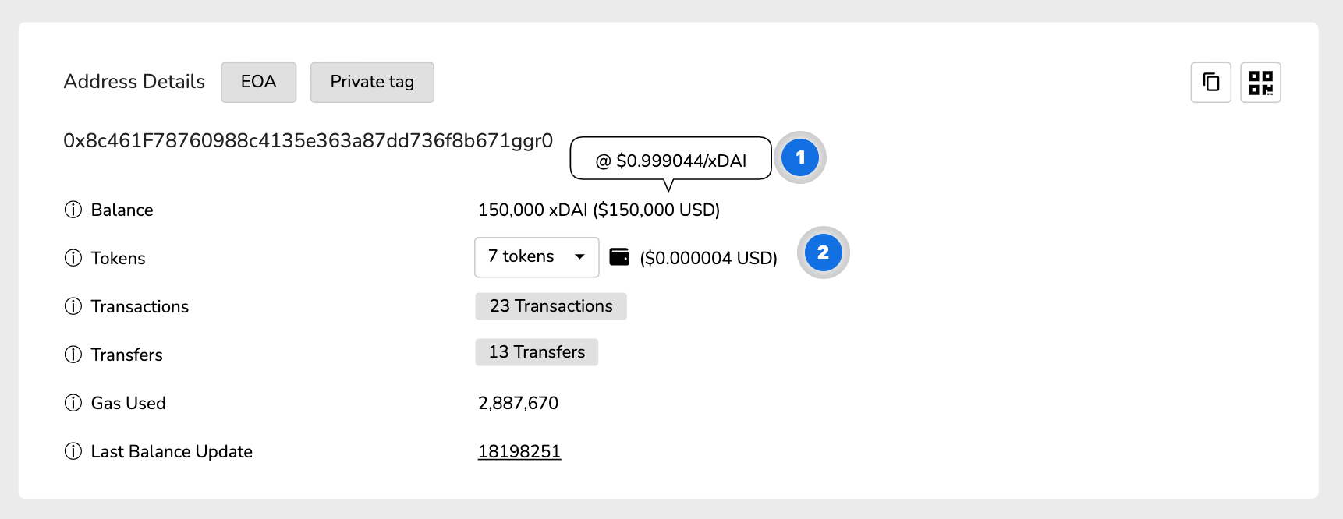Click the info icon beside Transfers
1343x519 pixels.
click(73, 354)
